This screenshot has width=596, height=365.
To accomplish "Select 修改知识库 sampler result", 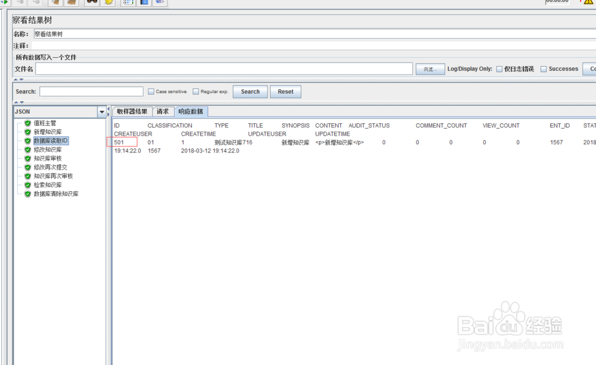I will pos(48,149).
